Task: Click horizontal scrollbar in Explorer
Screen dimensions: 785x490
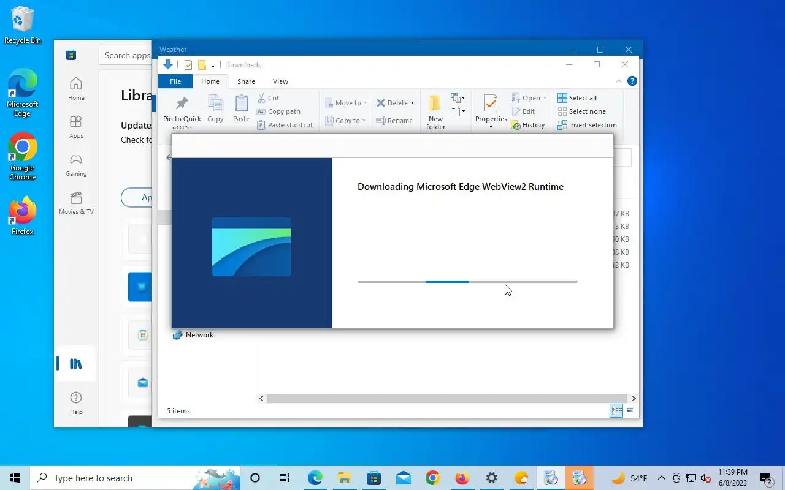Action: coord(447,398)
